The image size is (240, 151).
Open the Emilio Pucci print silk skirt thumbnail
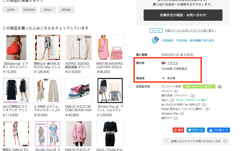[110, 90]
